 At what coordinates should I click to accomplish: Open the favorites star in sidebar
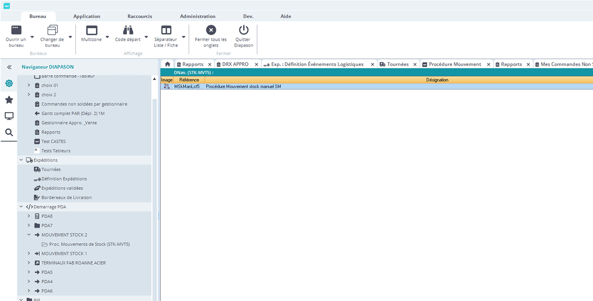point(9,100)
